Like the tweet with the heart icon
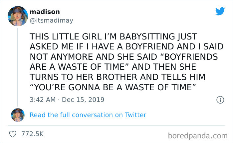The height and width of the screenshot is (143, 233). pyautogui.click(x=13, y=134)
